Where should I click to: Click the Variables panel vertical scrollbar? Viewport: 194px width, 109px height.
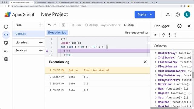point(193,75)
